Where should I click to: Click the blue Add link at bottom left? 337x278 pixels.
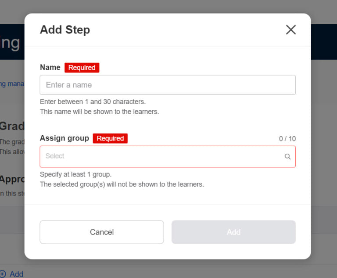[16, 274]
